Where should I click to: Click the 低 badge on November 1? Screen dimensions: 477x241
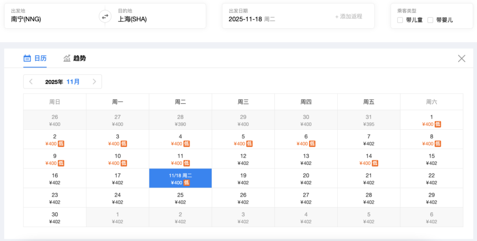click(438, 124)
